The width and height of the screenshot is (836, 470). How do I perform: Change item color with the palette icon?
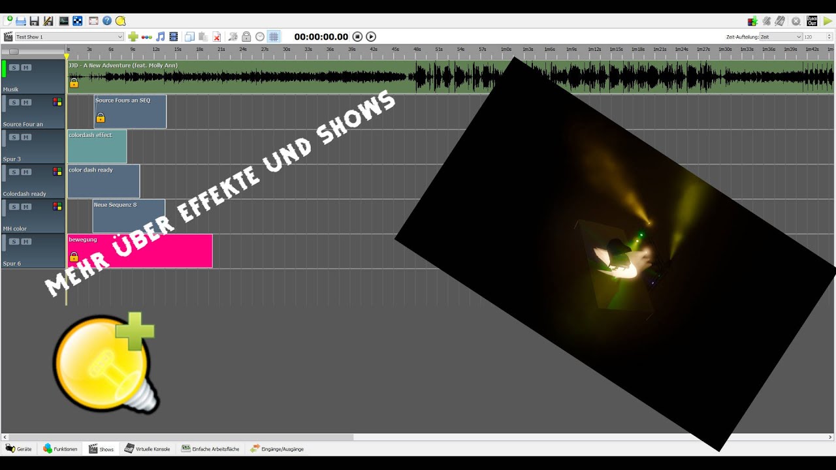(233, 37)
